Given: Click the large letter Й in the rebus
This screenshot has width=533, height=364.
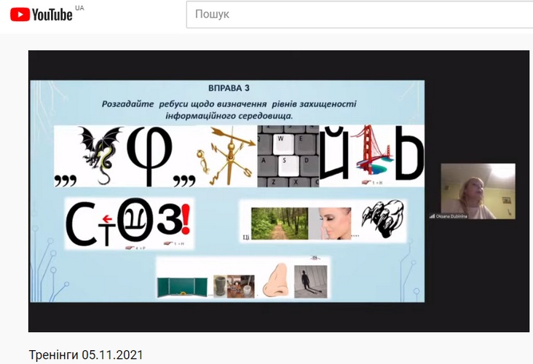Looking at the screenshot, I should pos(334,152).
